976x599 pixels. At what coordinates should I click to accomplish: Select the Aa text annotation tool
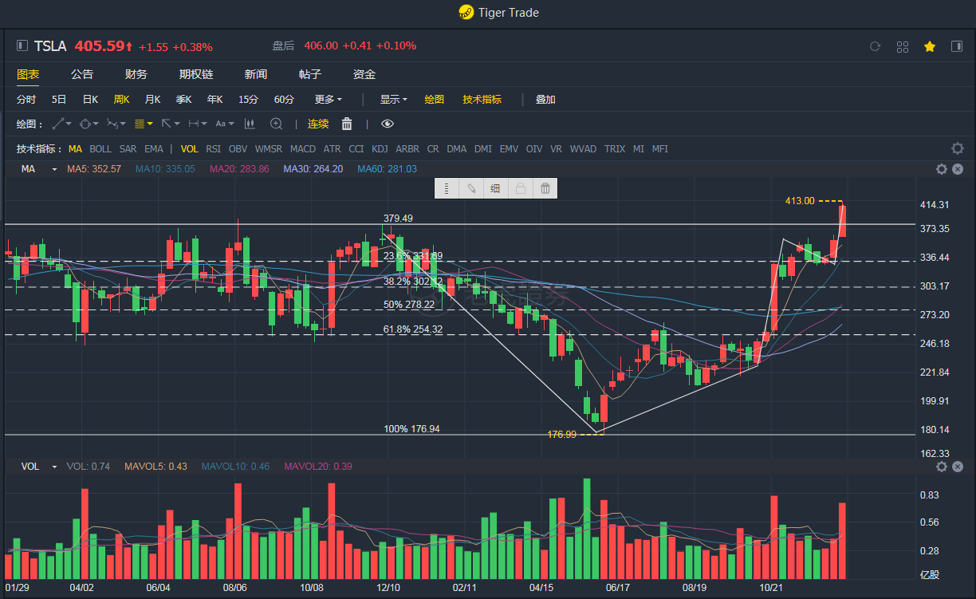(221, 124)
